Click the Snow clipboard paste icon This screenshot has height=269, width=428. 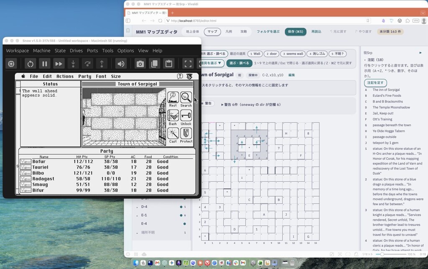click(169, 64)
